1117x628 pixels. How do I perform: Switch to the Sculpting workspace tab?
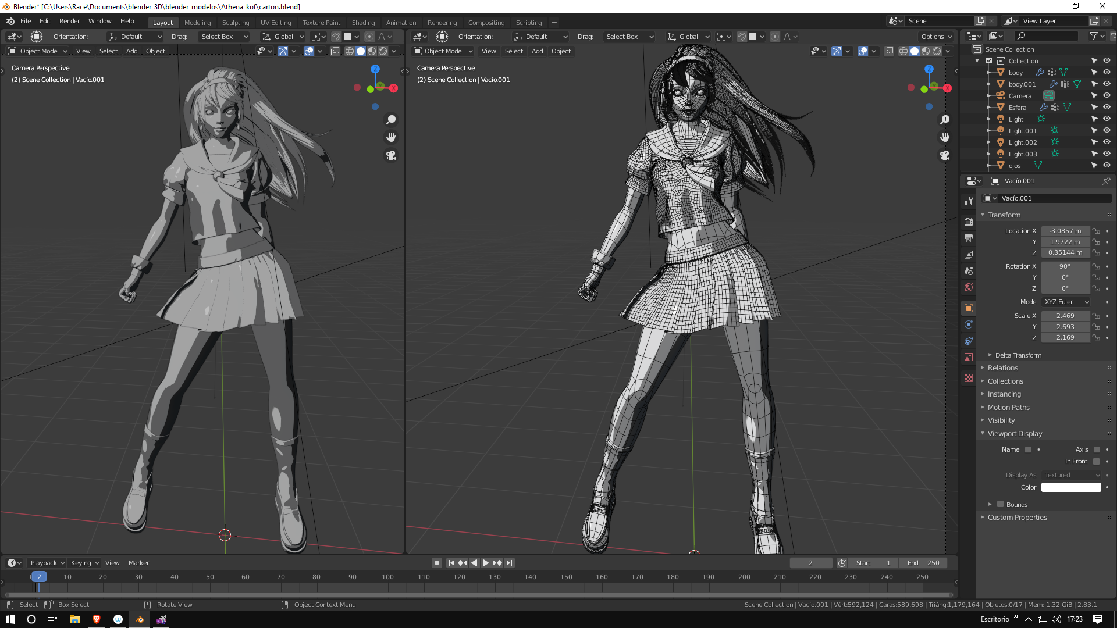[235, 23]
